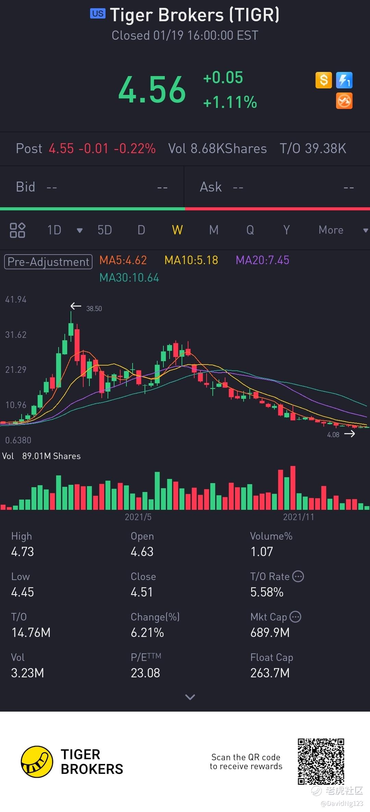This screenshot has height=812, width=370.
Task: Expand the 1D interval dropdown arrow
Action: pyautogui.click(x=79, y=231)
